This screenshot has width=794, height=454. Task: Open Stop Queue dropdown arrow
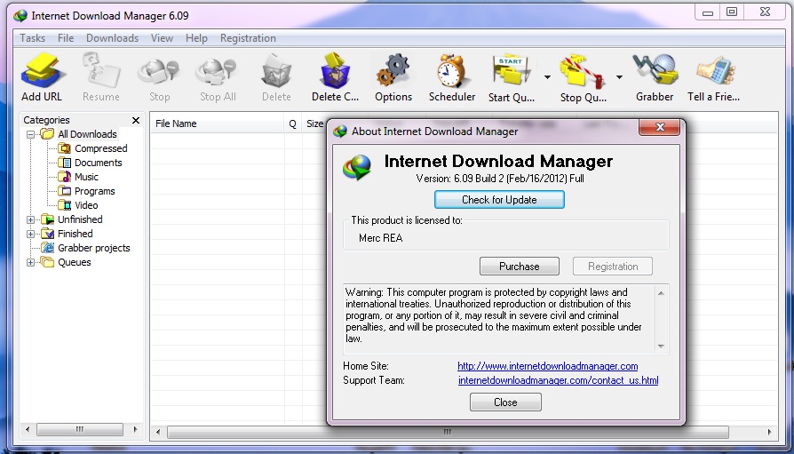(619, 77)
